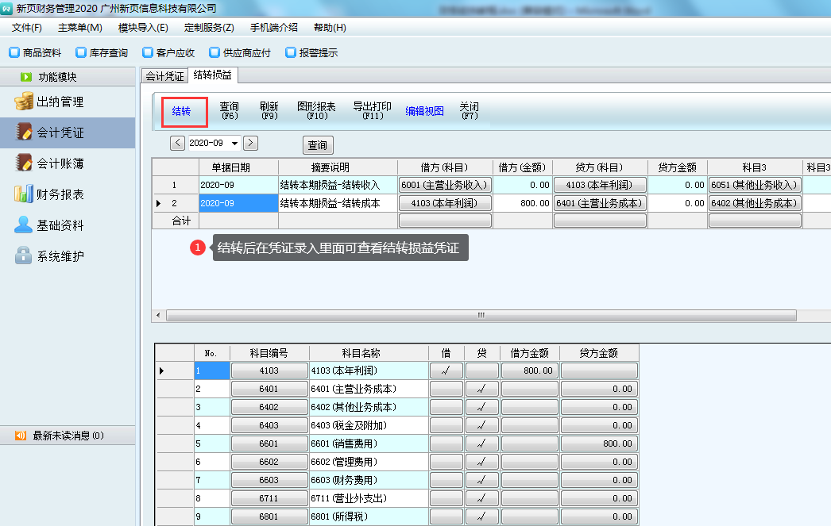Click the 最新未读消息 speaker icon

(21, 436)
